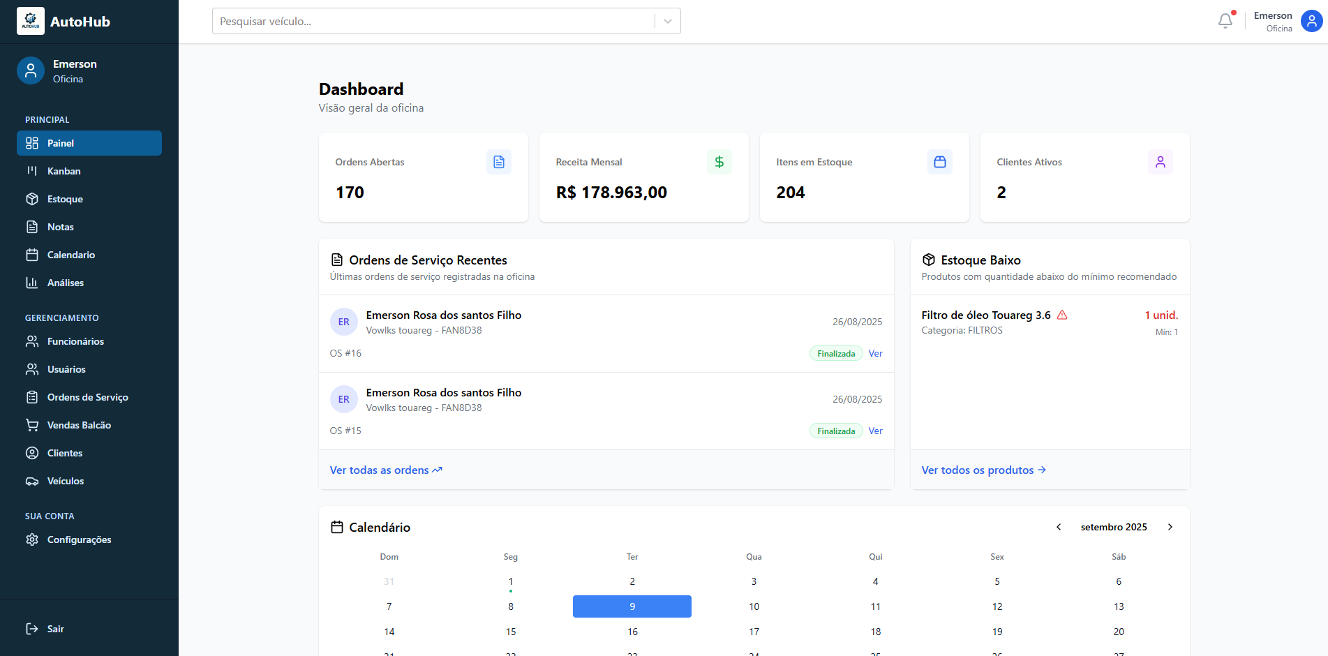Open Configurações under Sua Conta

click(79, 539)
